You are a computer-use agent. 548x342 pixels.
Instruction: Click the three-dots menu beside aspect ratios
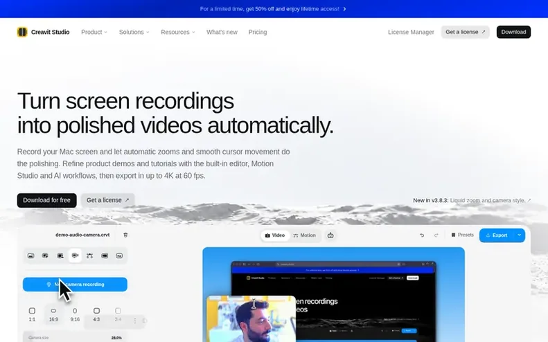point(135,321)
